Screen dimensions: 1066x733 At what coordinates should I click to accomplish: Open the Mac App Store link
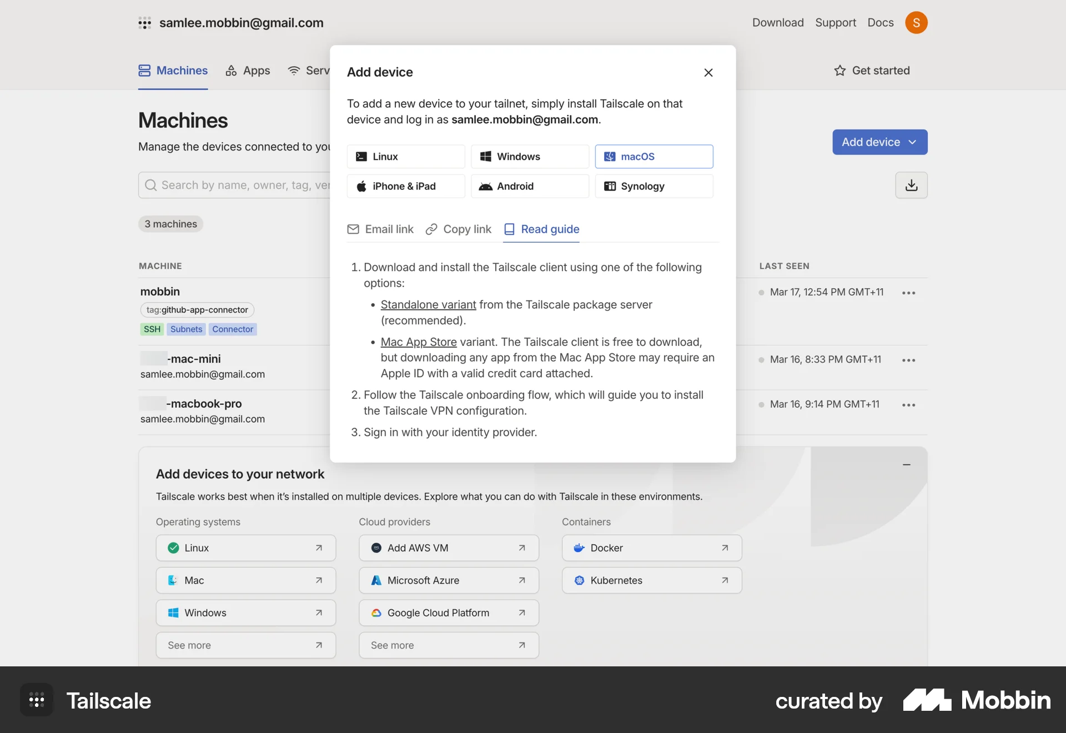[418, 342]
